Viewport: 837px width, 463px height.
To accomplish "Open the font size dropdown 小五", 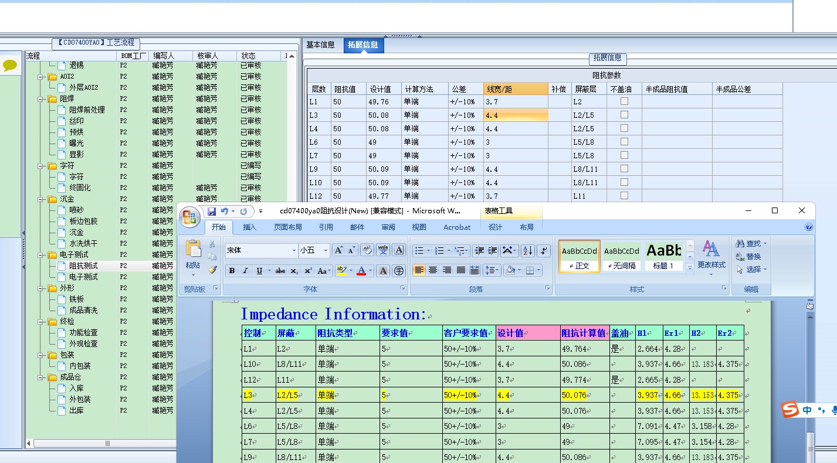I will [326, 250].
